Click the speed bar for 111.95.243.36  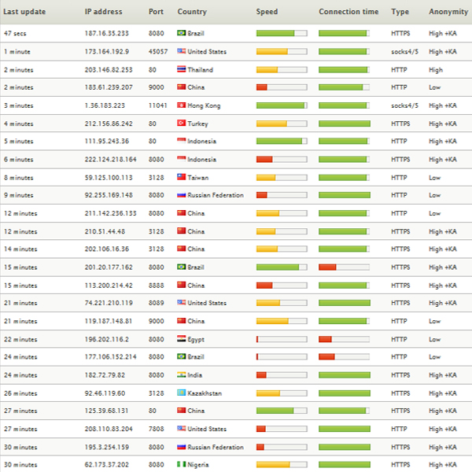(x=281, y=142)
